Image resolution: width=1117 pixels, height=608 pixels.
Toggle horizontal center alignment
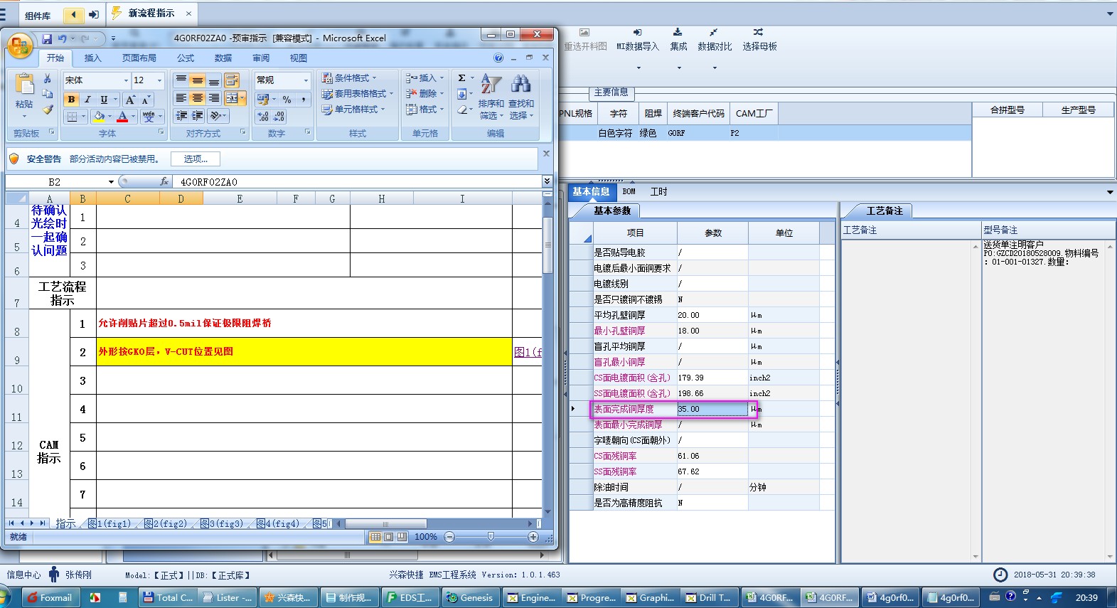tap(198, 98)
